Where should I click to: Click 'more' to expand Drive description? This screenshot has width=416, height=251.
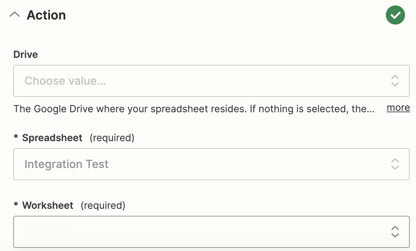pyautogui.click(x=398, y=108)
